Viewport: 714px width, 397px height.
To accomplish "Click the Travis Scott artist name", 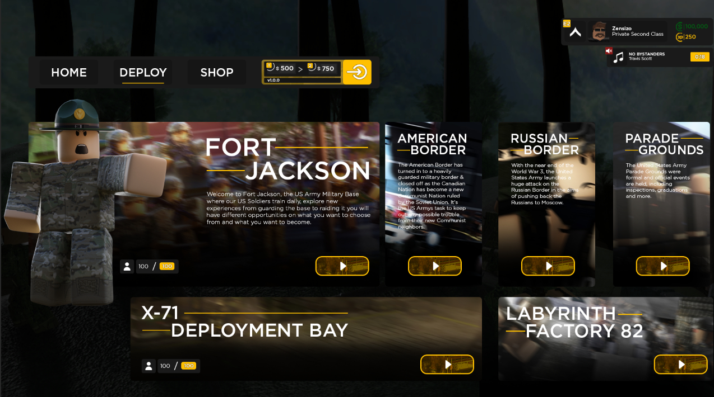I will pyautogui.click(x=640, y=59).
